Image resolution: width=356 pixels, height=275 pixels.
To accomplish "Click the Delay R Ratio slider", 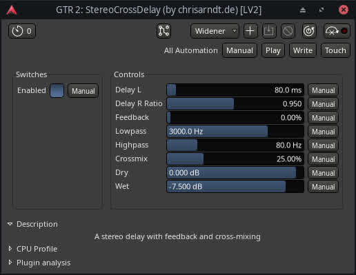I will [235, 104].
